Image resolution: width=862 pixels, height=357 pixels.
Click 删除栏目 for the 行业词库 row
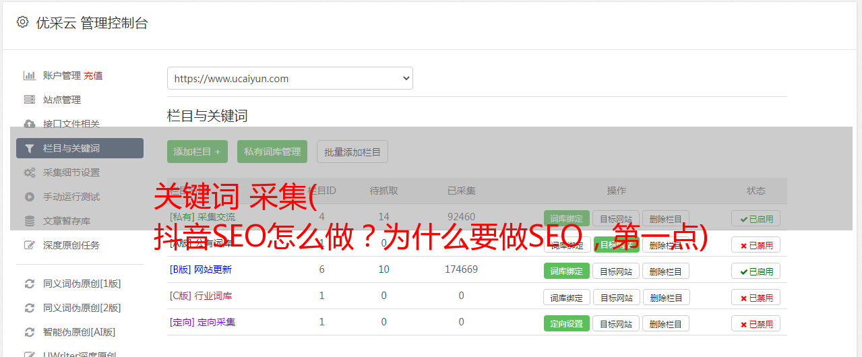click(x=666, y=297)
